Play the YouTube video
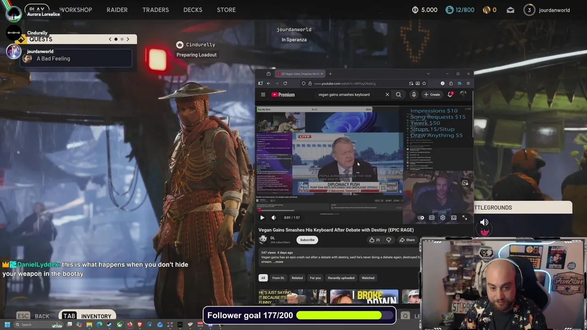 pos(262,218)
